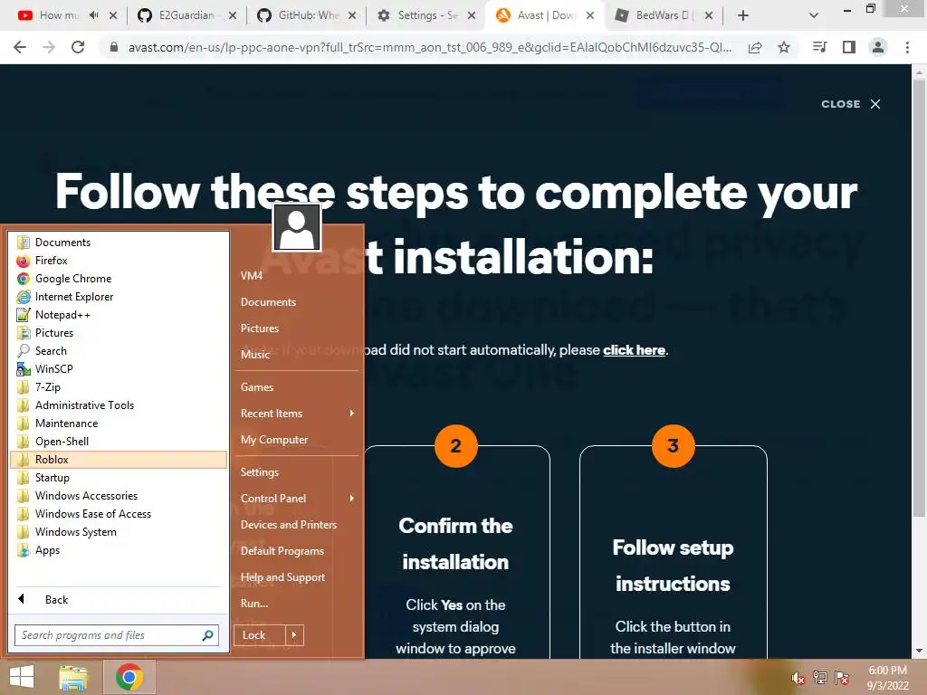The width and height of the screenshot is (927, 695).
Task: Click the magnifier icon in start search box
Action: point(207,635)
